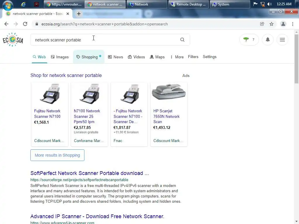Expand the More search categories
Viewport: 299px width, 224px height.
coord(177,57)
